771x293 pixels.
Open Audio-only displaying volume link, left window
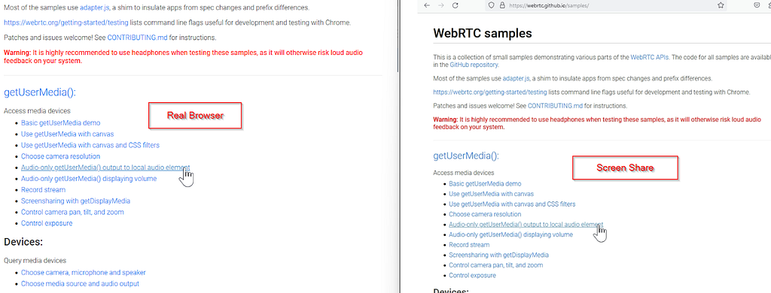click(89, 179)
